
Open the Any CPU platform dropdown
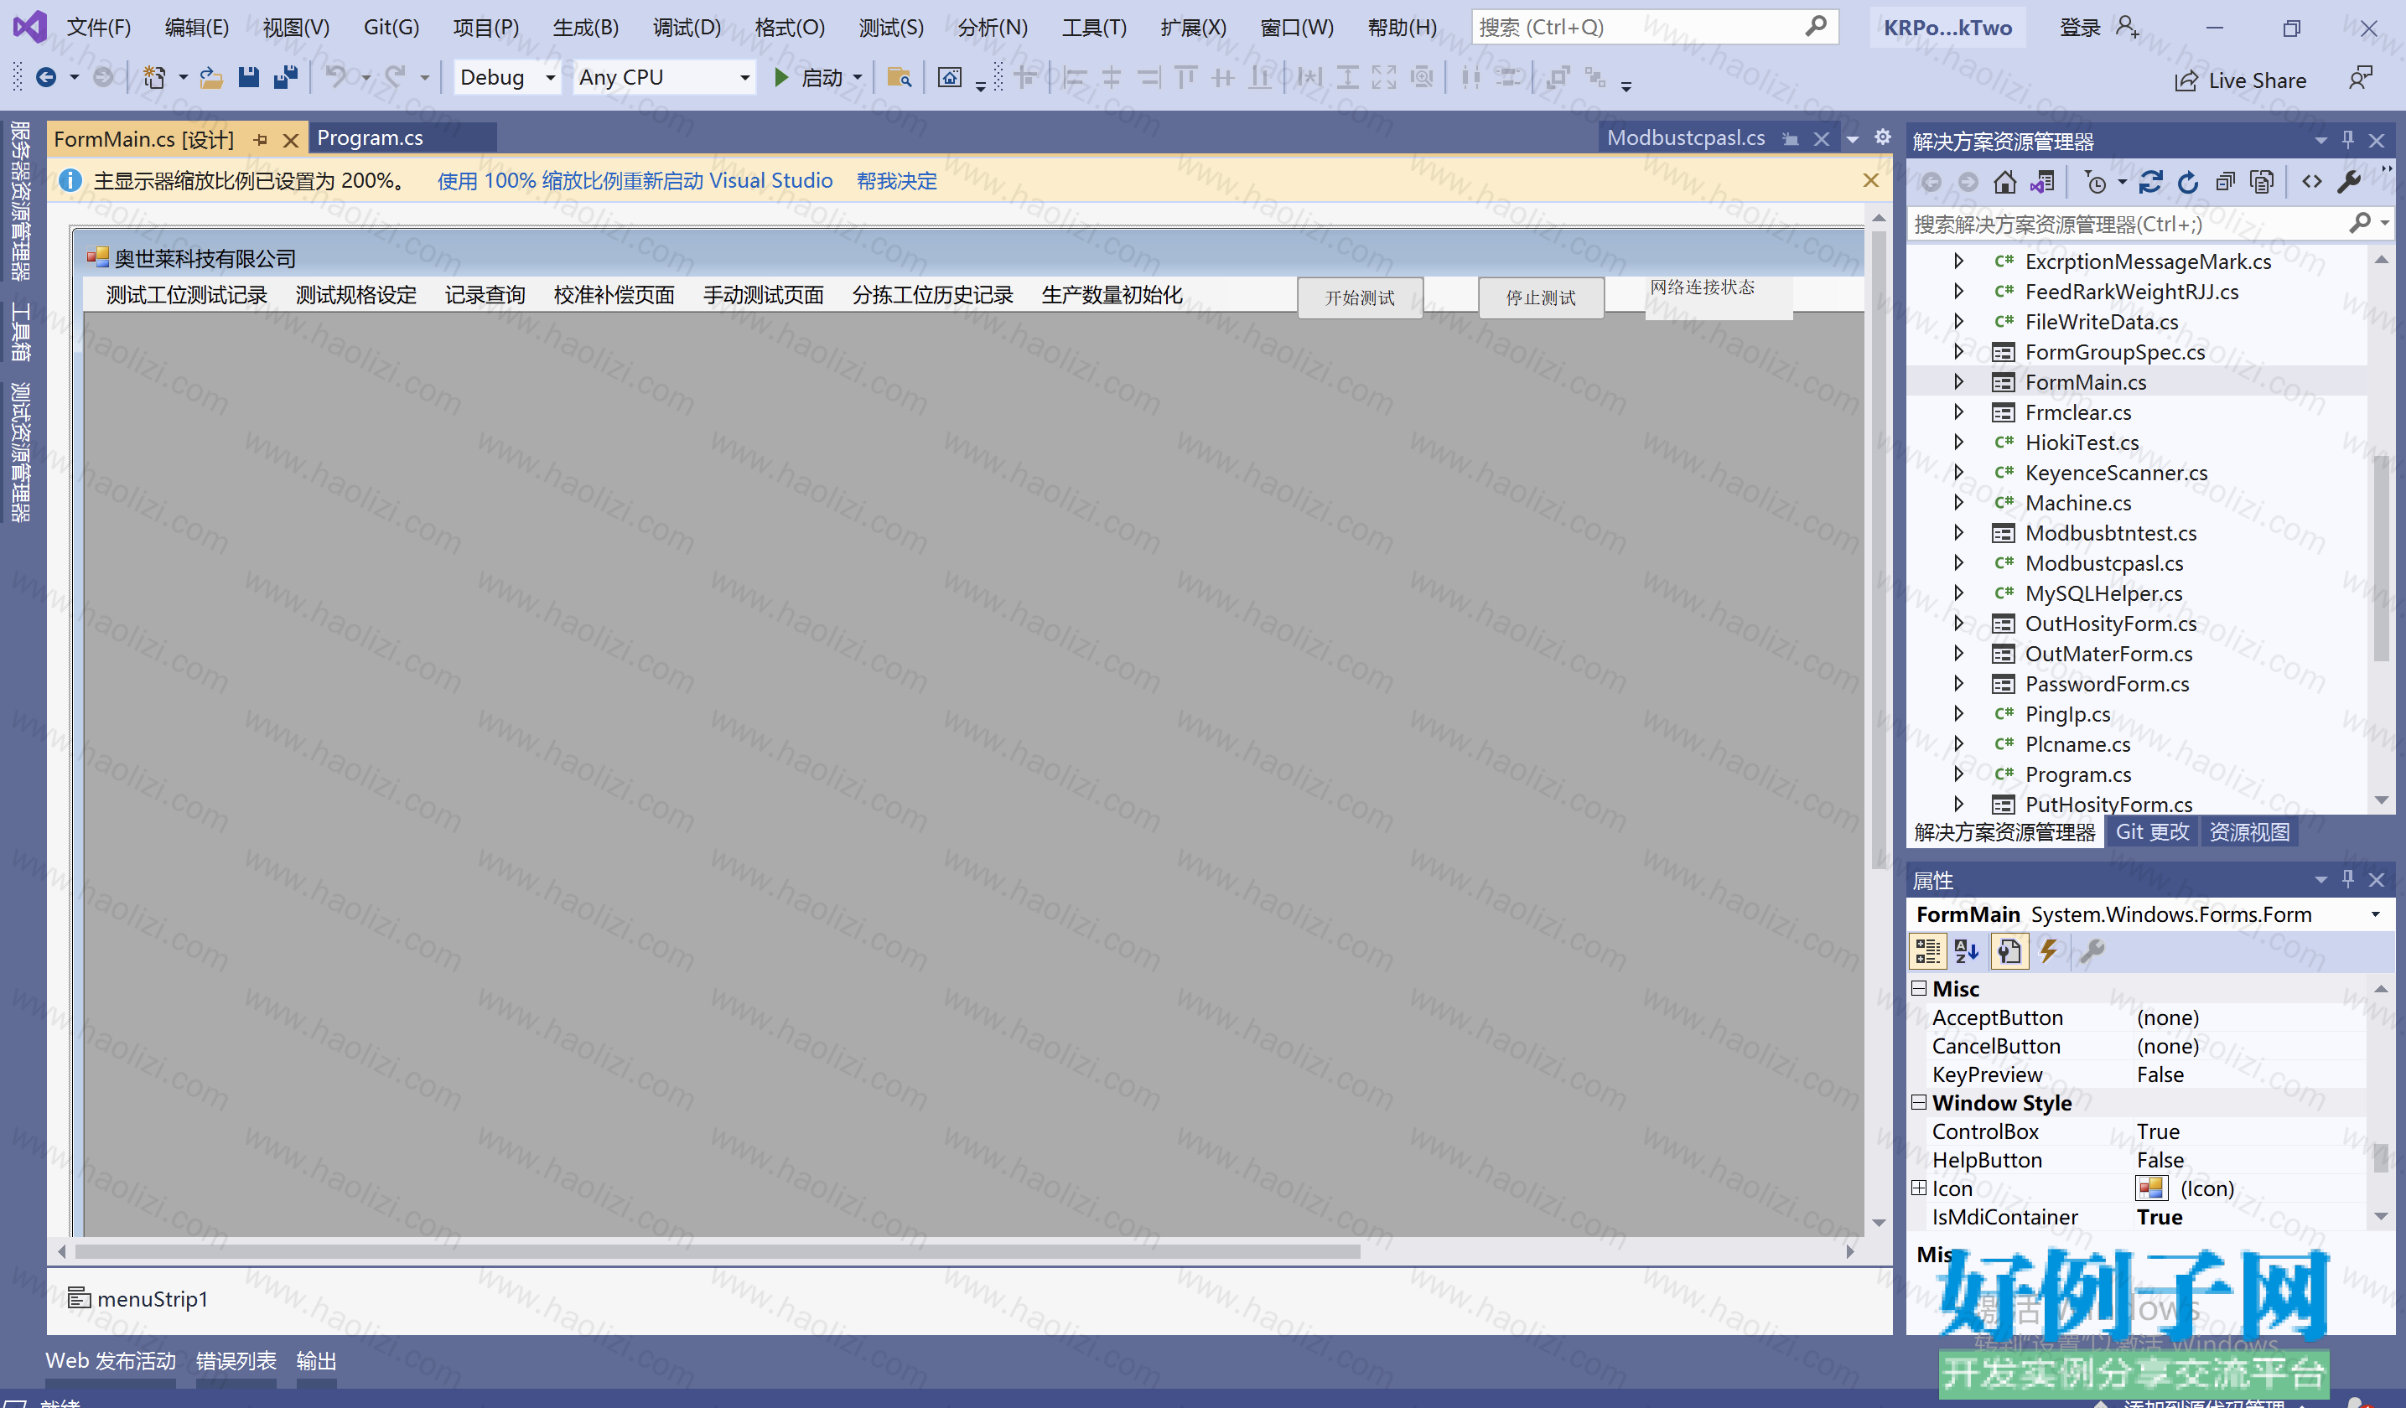[x=744, y=77]
